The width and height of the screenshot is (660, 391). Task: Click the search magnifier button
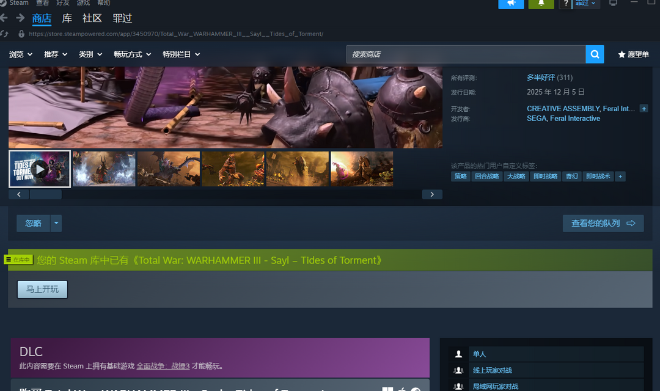[595, 54]
